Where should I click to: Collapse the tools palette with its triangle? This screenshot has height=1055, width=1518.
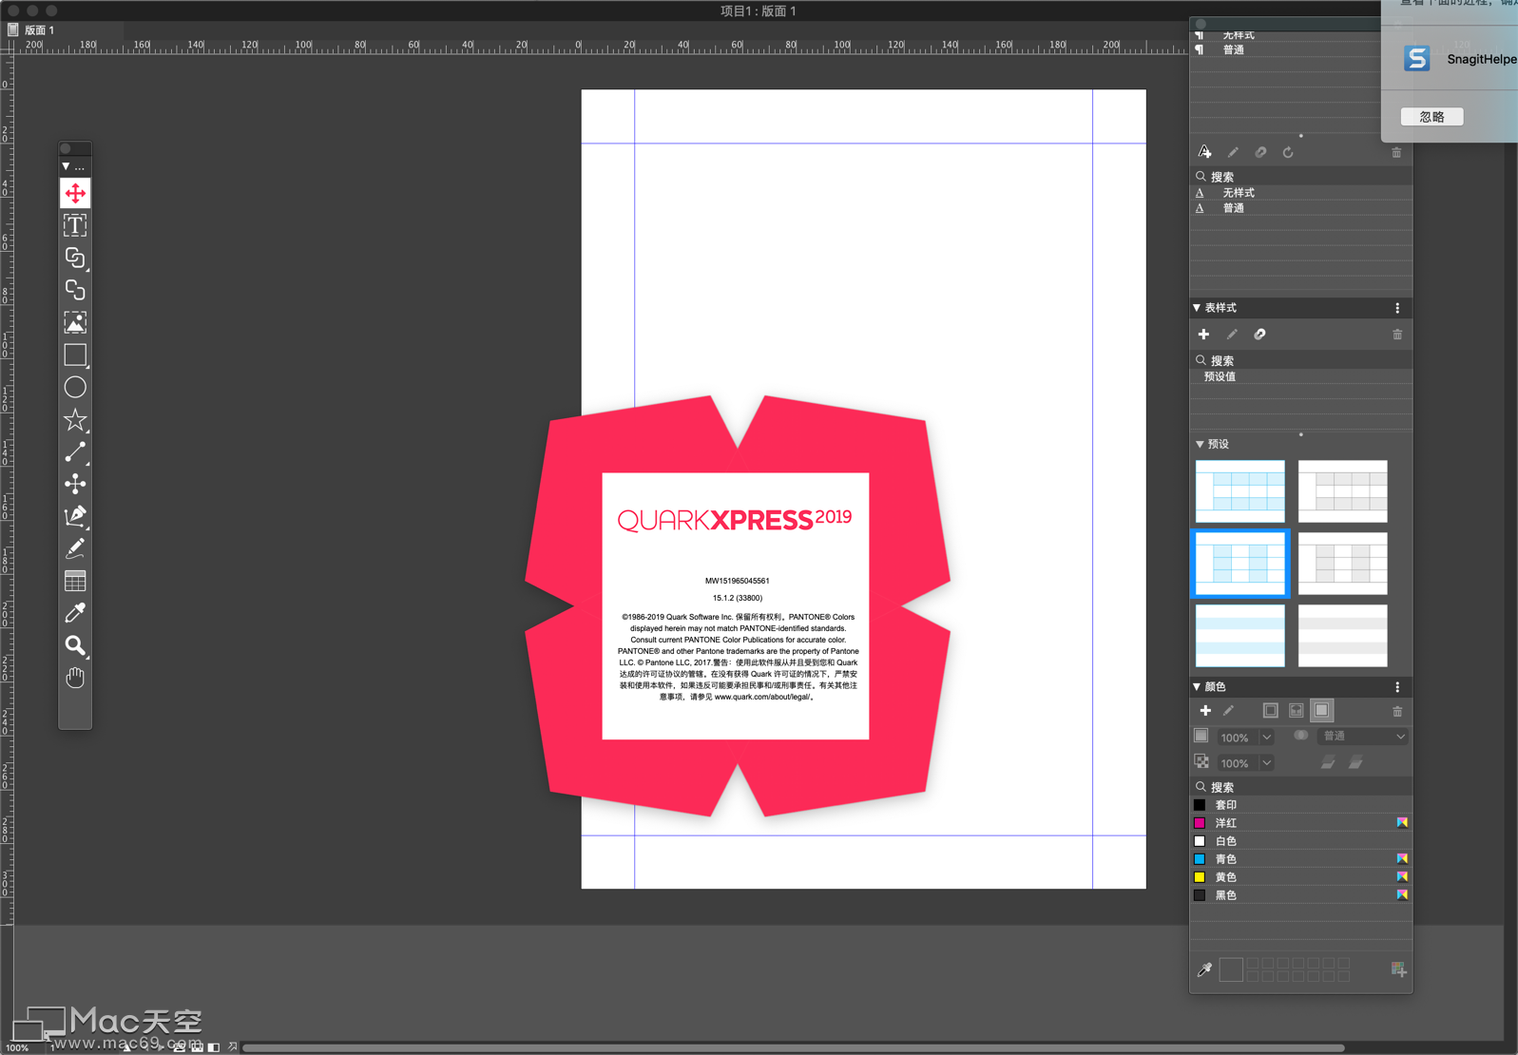pos(66,166)
